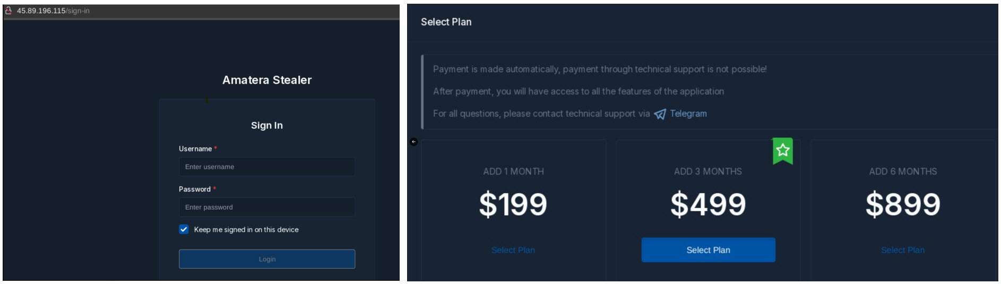Toggle Keep me signed in checkbox

tap(184, 229)
